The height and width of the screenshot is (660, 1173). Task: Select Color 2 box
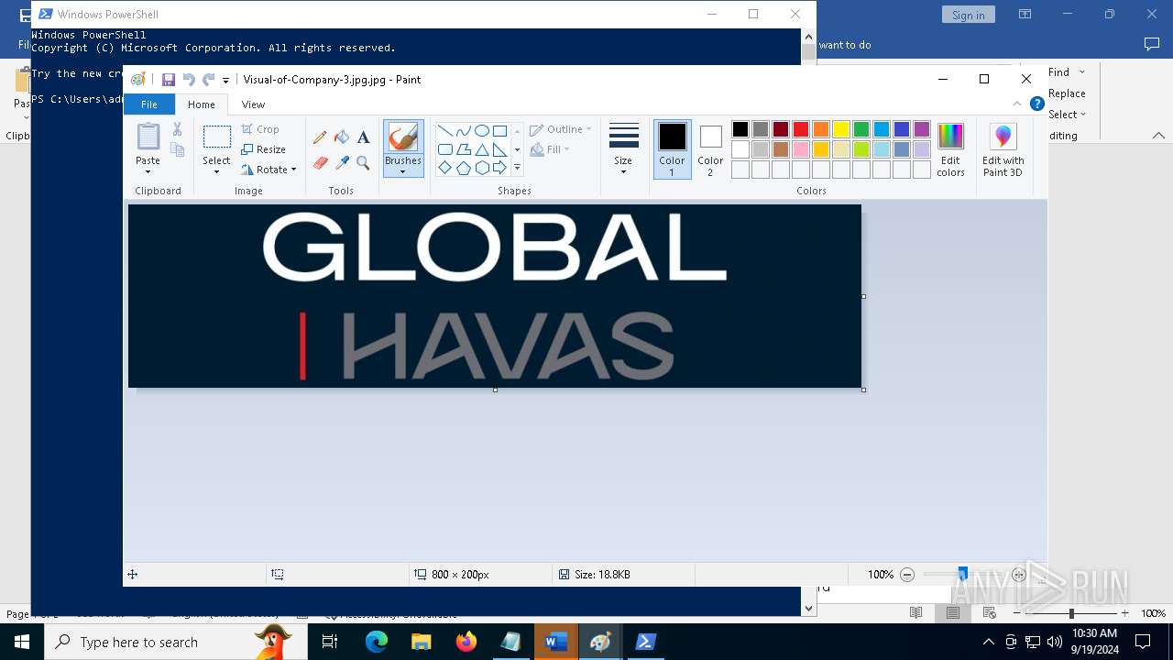710,148
